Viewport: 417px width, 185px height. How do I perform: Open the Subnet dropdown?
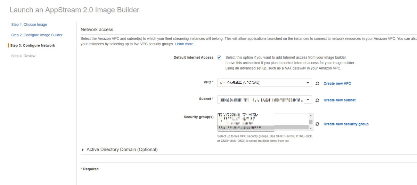264,100
